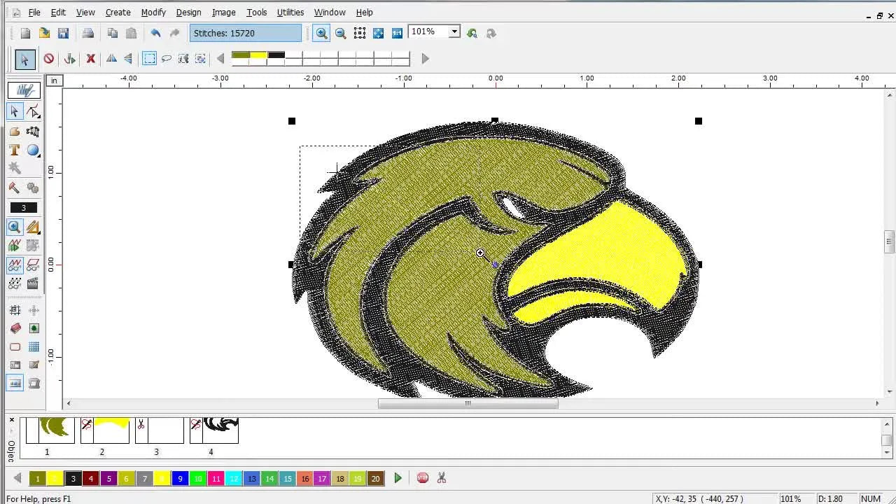Select the black segment in color sequence bar
Screen dimensions: 896x504
click(276, 55)
